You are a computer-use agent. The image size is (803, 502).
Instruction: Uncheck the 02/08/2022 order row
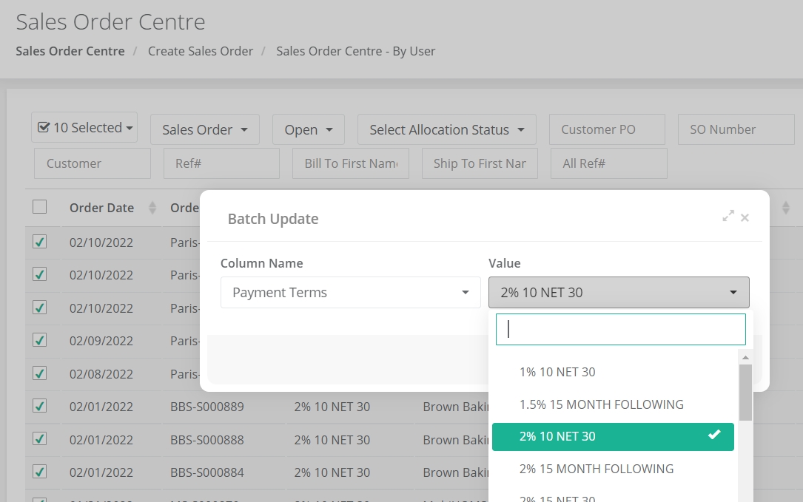[39, 373]
